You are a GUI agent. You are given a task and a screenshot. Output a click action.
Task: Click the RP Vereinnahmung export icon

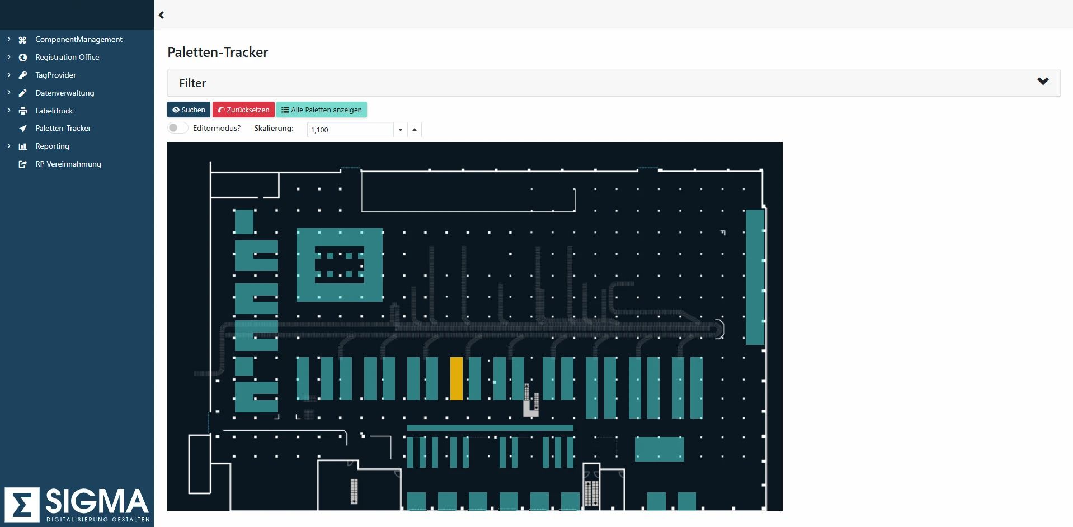tap(22, 164)
